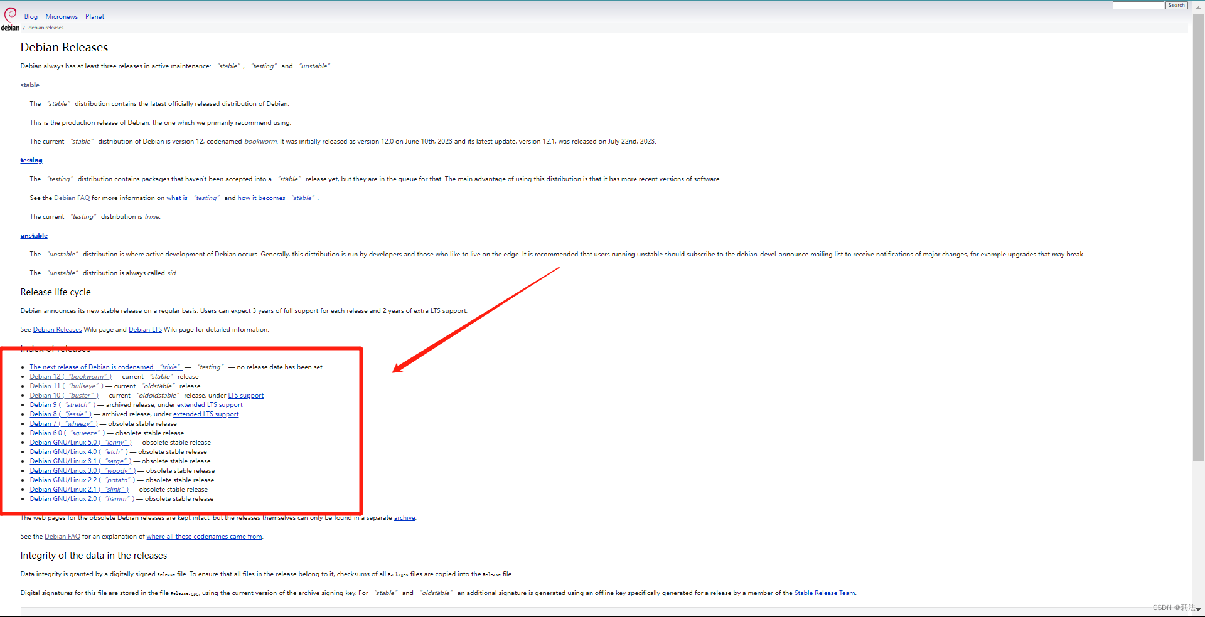Focus the search input field
Viewport: 1205px width, 617px height.
(1138, 5)
